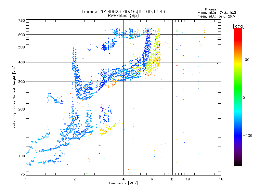
Task: Click the plot title 'Tromsø 20140623 00:16:00-00:17:43'
Action: pos(123,11)
